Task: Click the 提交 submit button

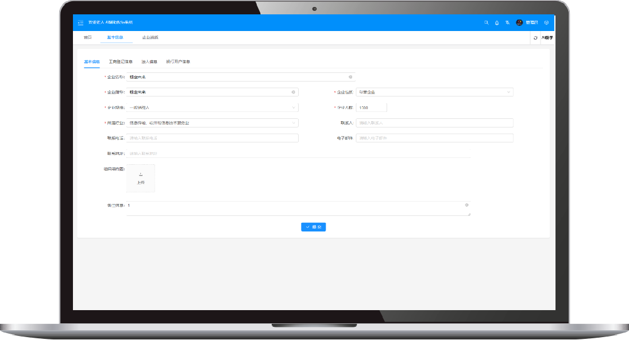Action: click(x=313, y=227)
